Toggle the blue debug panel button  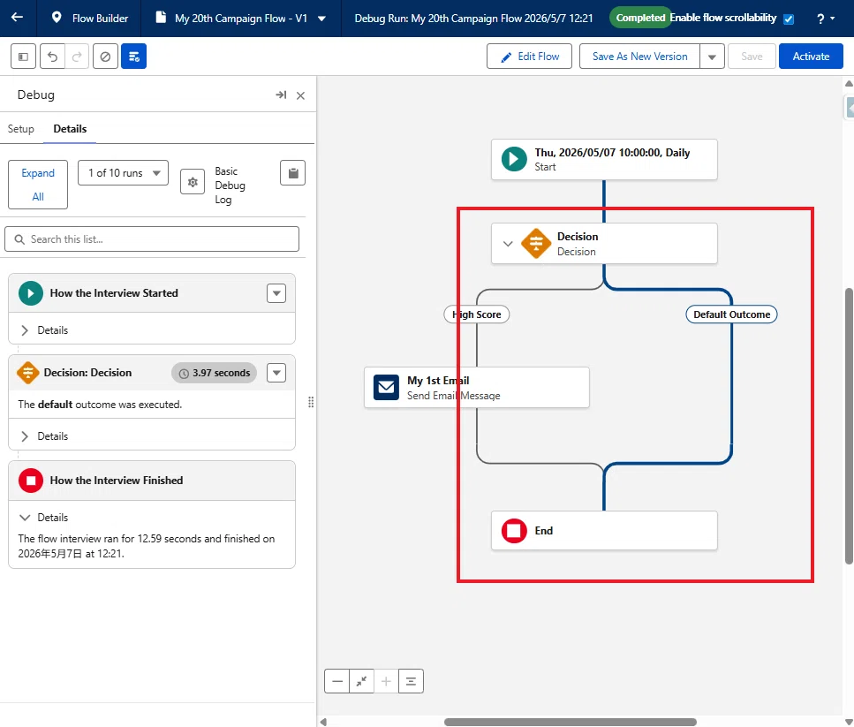click(134, 56)
